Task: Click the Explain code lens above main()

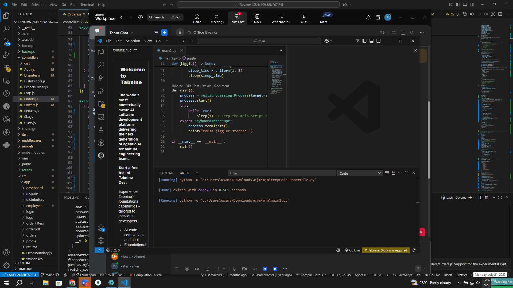Action: pyautogui.click(x=206, y=86)
